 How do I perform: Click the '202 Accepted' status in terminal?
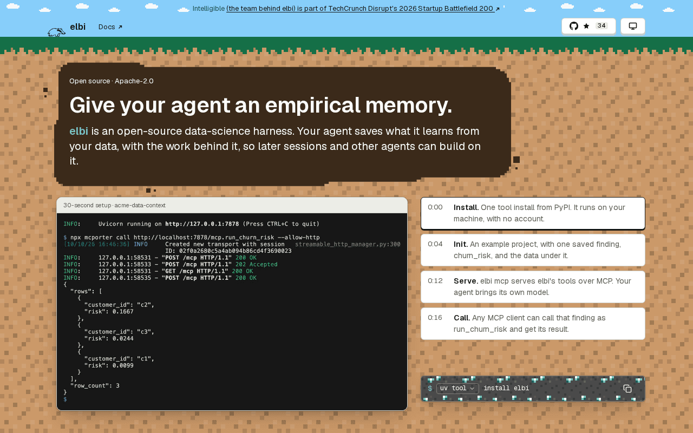point(257,265)
